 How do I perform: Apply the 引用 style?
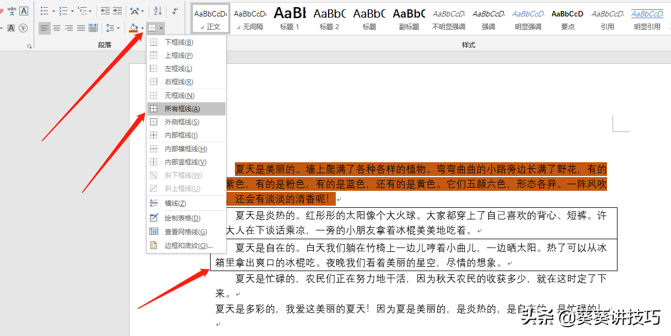point(608,18)
